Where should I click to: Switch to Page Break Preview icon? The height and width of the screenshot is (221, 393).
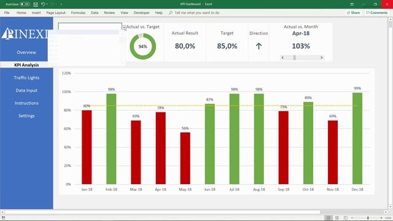click(x=345, y=218)
